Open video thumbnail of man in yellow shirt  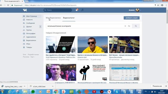click(x=93, y=45)
